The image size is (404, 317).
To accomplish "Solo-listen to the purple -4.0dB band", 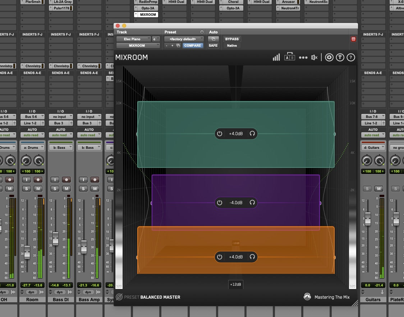I will tap(252, 203).
